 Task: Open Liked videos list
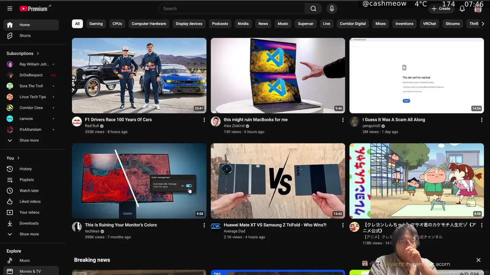click(31, 201)
